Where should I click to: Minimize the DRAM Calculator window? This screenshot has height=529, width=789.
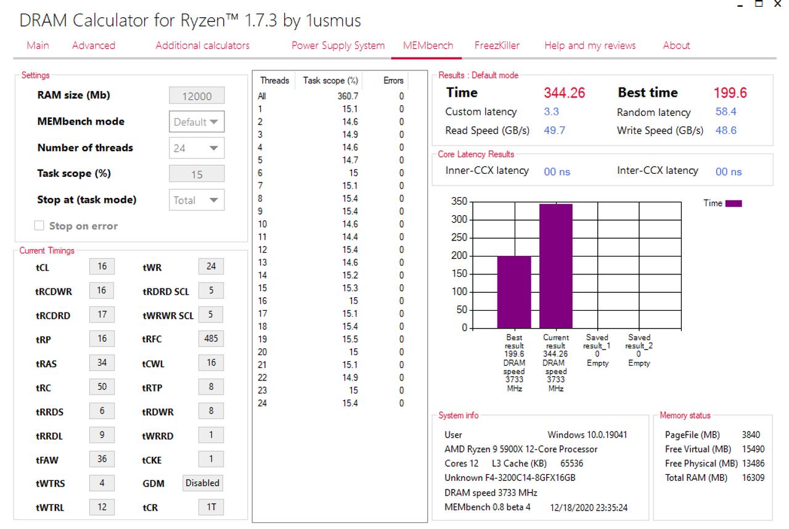pos(740,5)
